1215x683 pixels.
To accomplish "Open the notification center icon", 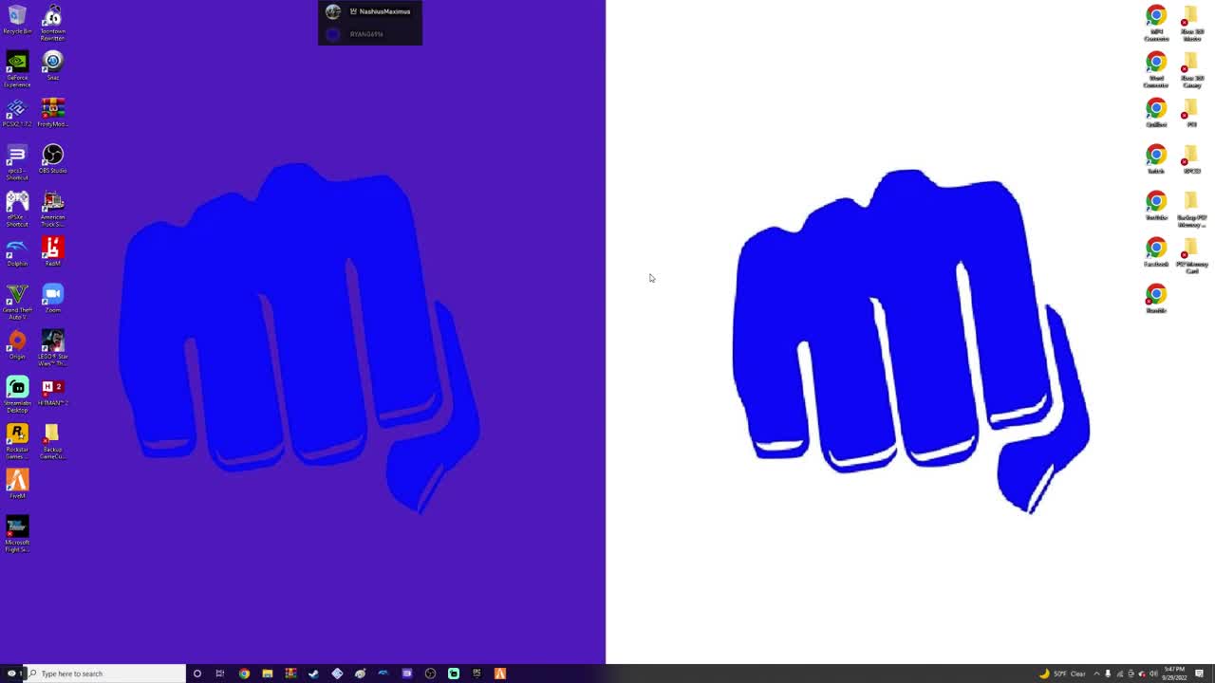I will pos(1200,674).
